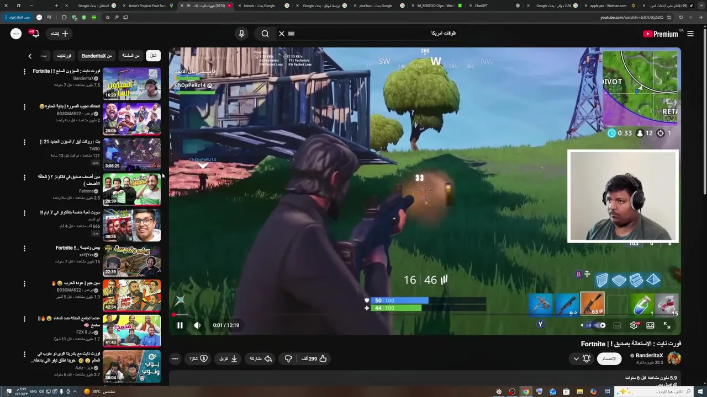Select the 'الكل' filter chip

(x=153, y=56)
